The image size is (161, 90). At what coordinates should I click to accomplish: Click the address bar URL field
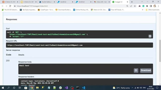coord(70,6)
